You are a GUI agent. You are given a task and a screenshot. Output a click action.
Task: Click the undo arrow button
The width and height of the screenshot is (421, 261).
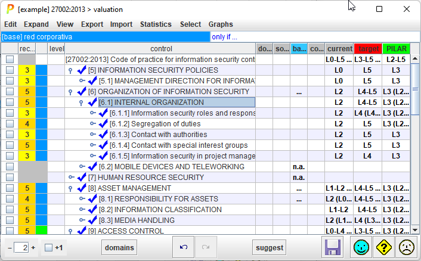(184, 247)
